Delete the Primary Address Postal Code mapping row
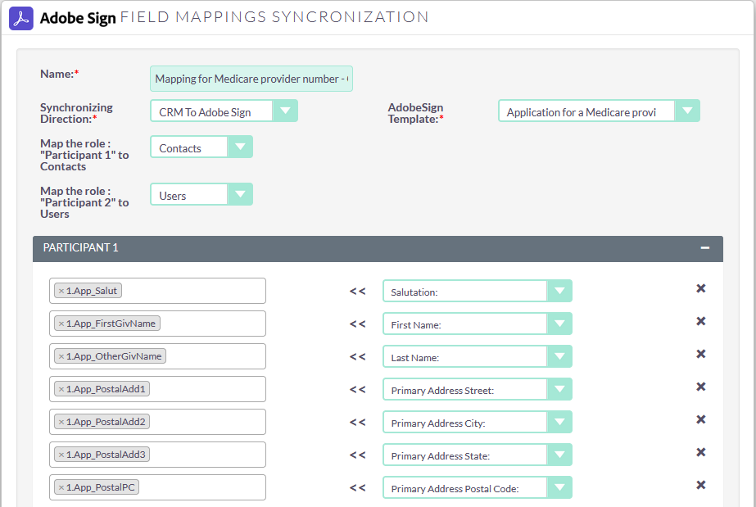Screen dimensions: 756x507 tap(701, 485)
